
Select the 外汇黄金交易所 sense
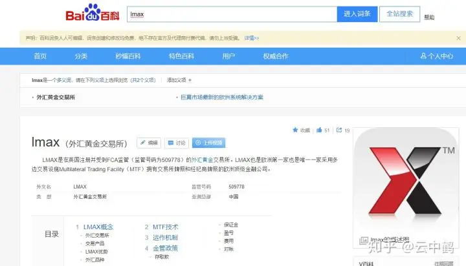pos(56,97)
